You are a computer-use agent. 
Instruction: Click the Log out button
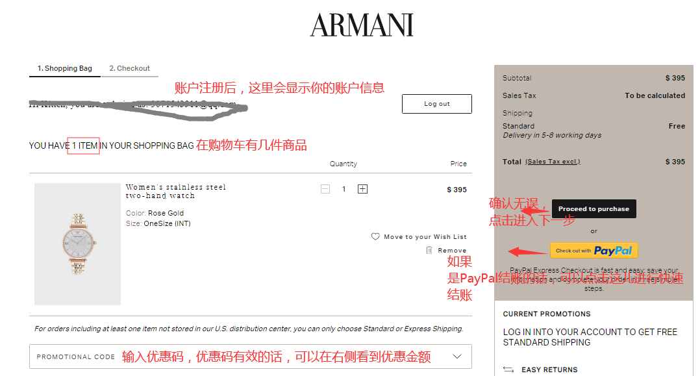click(436, 104)
